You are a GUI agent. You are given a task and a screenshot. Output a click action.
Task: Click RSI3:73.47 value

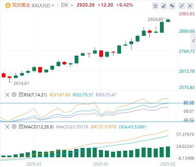click(106, 95)
